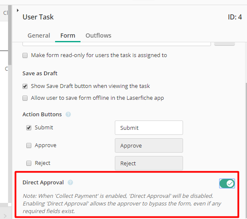Expand the bottom-left chevron arrow

5,216
